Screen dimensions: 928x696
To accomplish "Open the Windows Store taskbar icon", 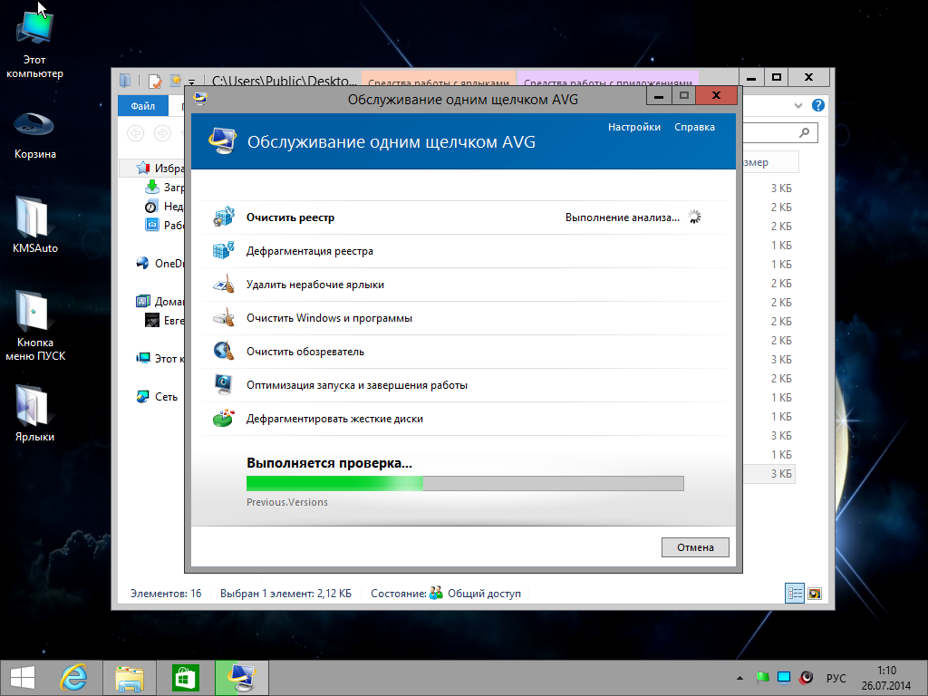I will pyautogui.click(x=185, y=678).
